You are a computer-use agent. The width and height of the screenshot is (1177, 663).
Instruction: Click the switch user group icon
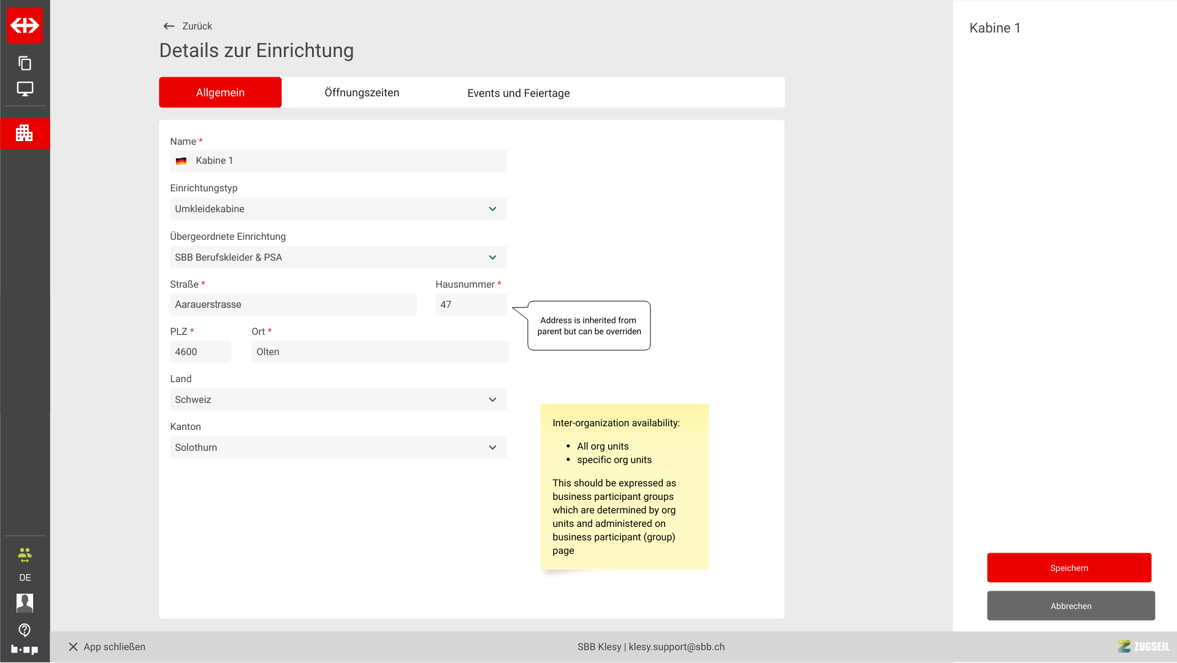25,555
